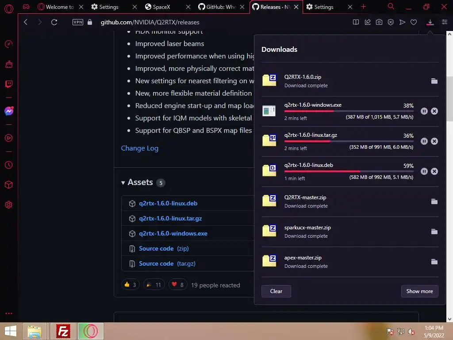Open ad blocker shield icon

[x=391, y=22]
